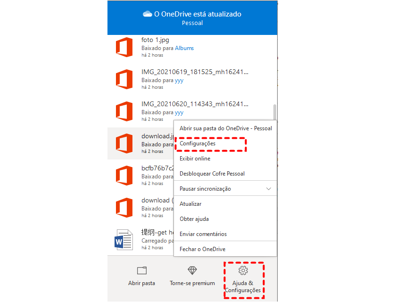This screenshot has height=303, width=403.
Task: Select Obter ajuda menu entry
Action: 225,219
